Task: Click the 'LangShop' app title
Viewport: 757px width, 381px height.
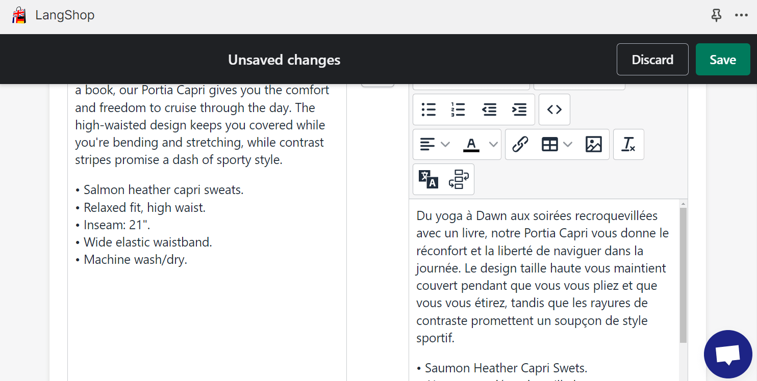Action: pyautogui.click(x=65, y=15)
